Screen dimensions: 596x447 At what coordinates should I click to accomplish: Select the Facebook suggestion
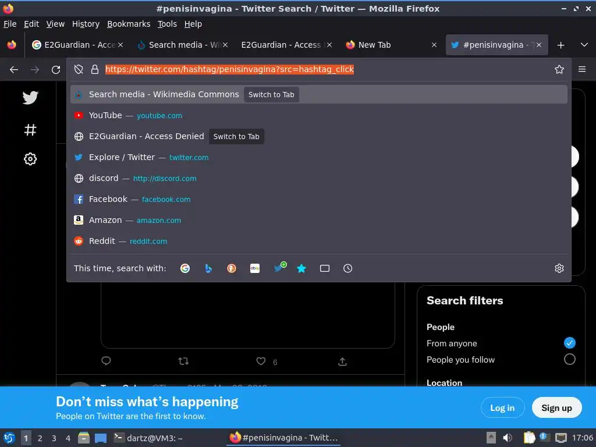(318, 199)
